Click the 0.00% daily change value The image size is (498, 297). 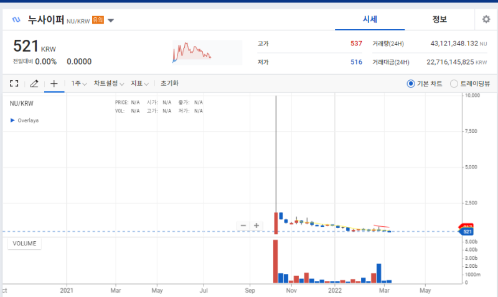tap(45, 62)
